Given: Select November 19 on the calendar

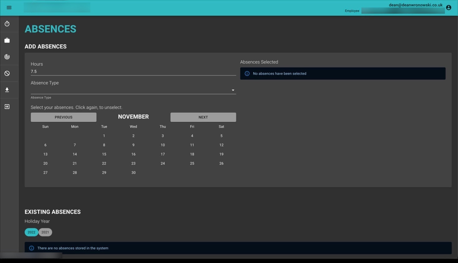Looking at the screenshot, I should (222, 154).
